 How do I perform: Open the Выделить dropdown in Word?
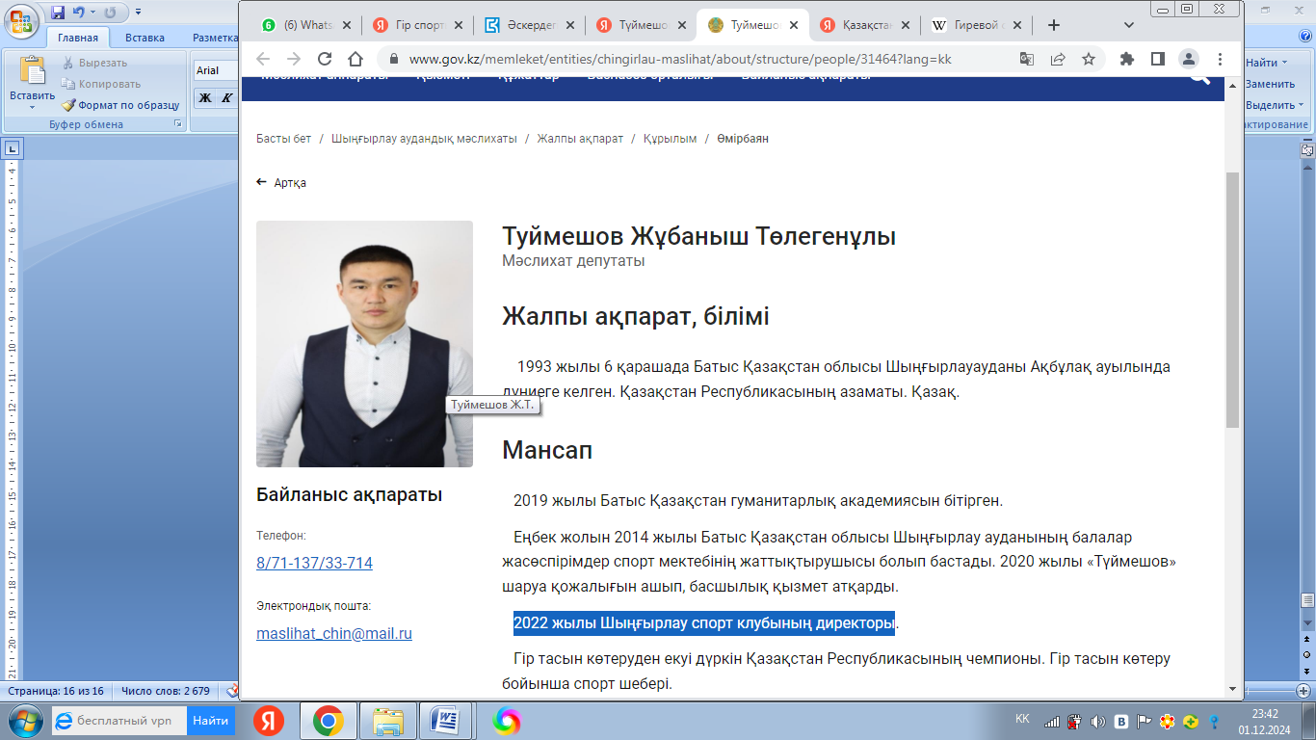click(x=1275, y=105)
